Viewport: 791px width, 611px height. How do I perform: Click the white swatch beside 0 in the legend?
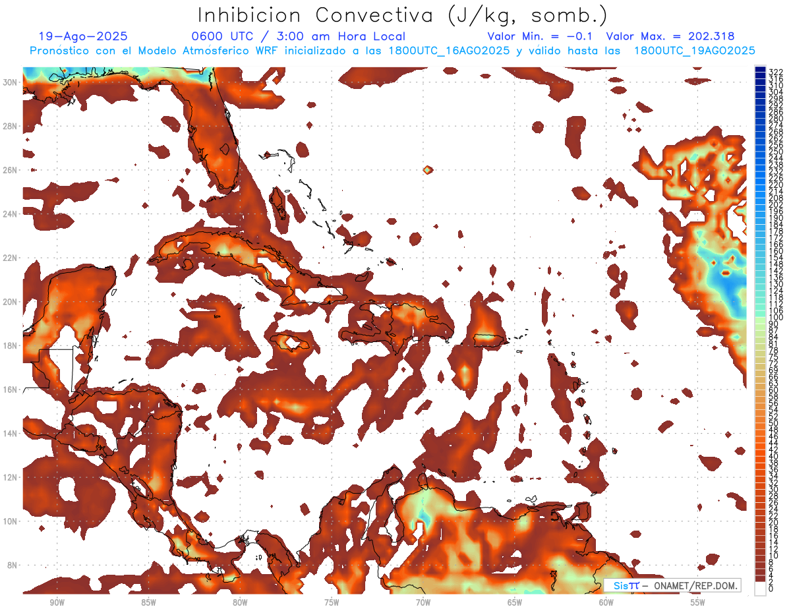[x=760, y=588]
